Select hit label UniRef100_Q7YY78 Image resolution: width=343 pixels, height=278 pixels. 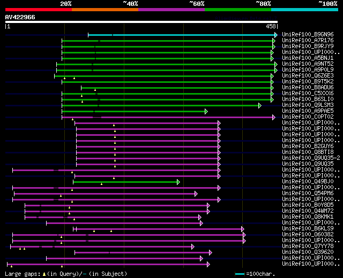tap(308, 246)
